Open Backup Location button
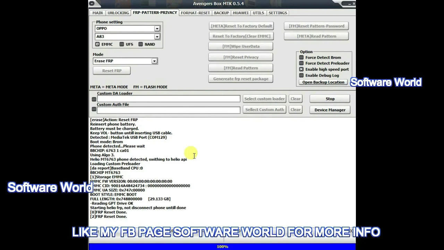This screenshot has height=250, width=444. click(323, 82)
